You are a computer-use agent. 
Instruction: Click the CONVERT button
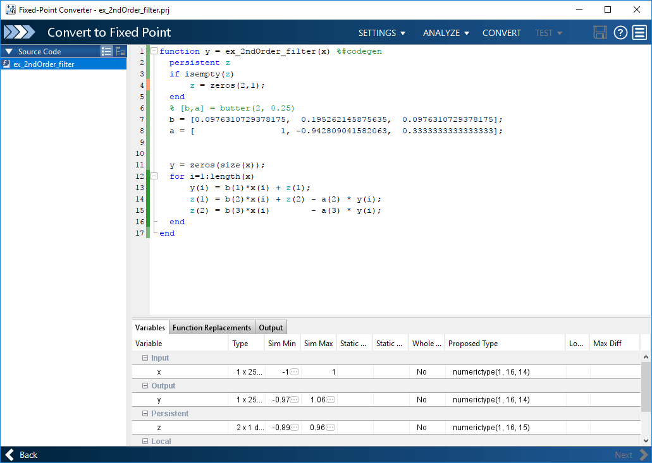click(x=501, y=33)
